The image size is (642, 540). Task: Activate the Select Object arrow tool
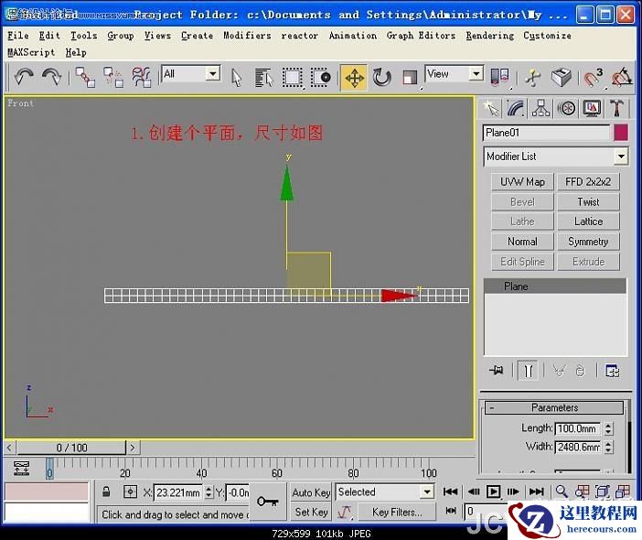click(236, 77)
